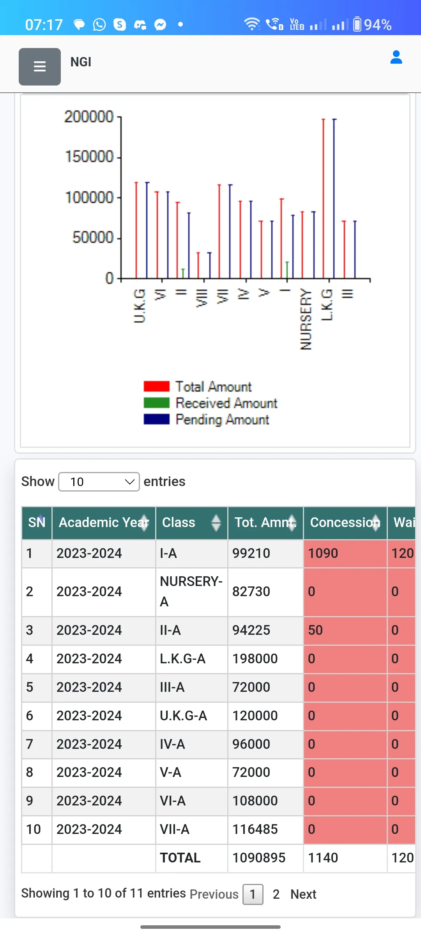This screenshot has height=937, width=421.
Task: Click total amount value 94225
Action: pos(251,630)
